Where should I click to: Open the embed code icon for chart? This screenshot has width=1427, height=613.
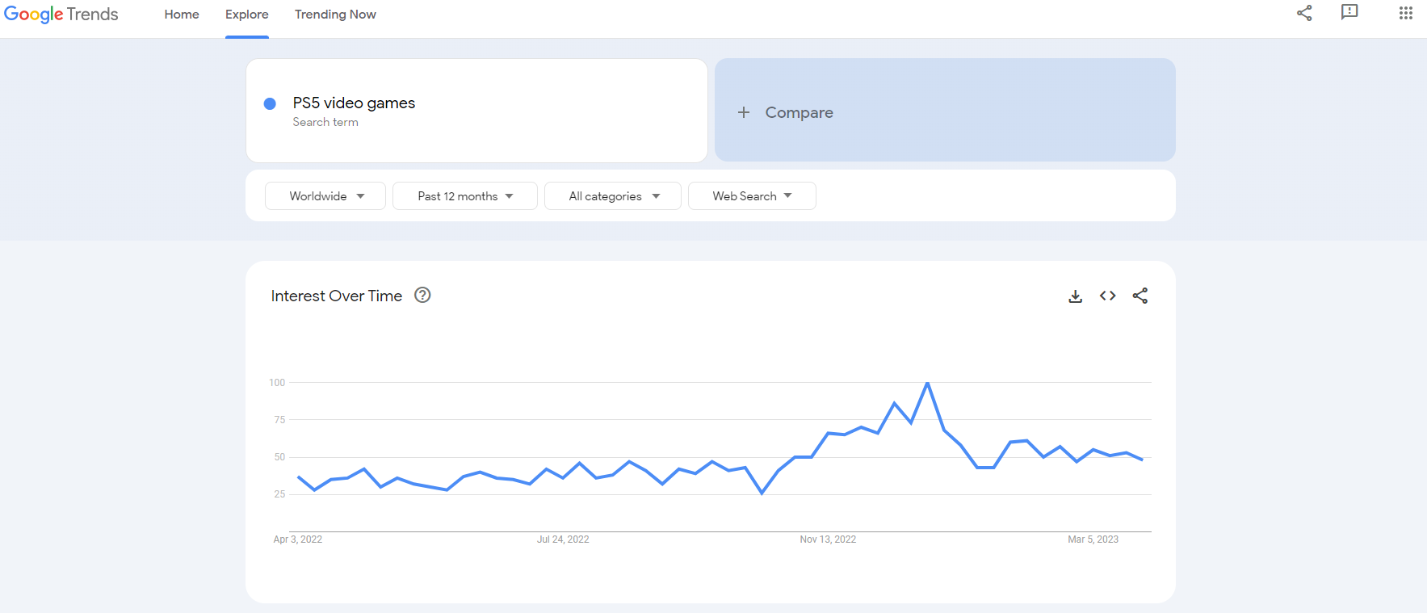click(1108, 296)
